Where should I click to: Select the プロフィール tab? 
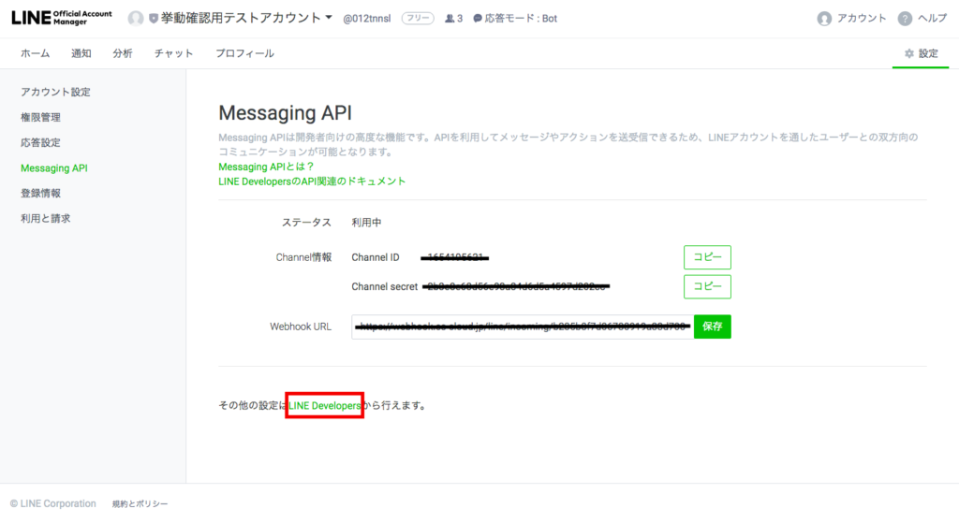[244, 53]
